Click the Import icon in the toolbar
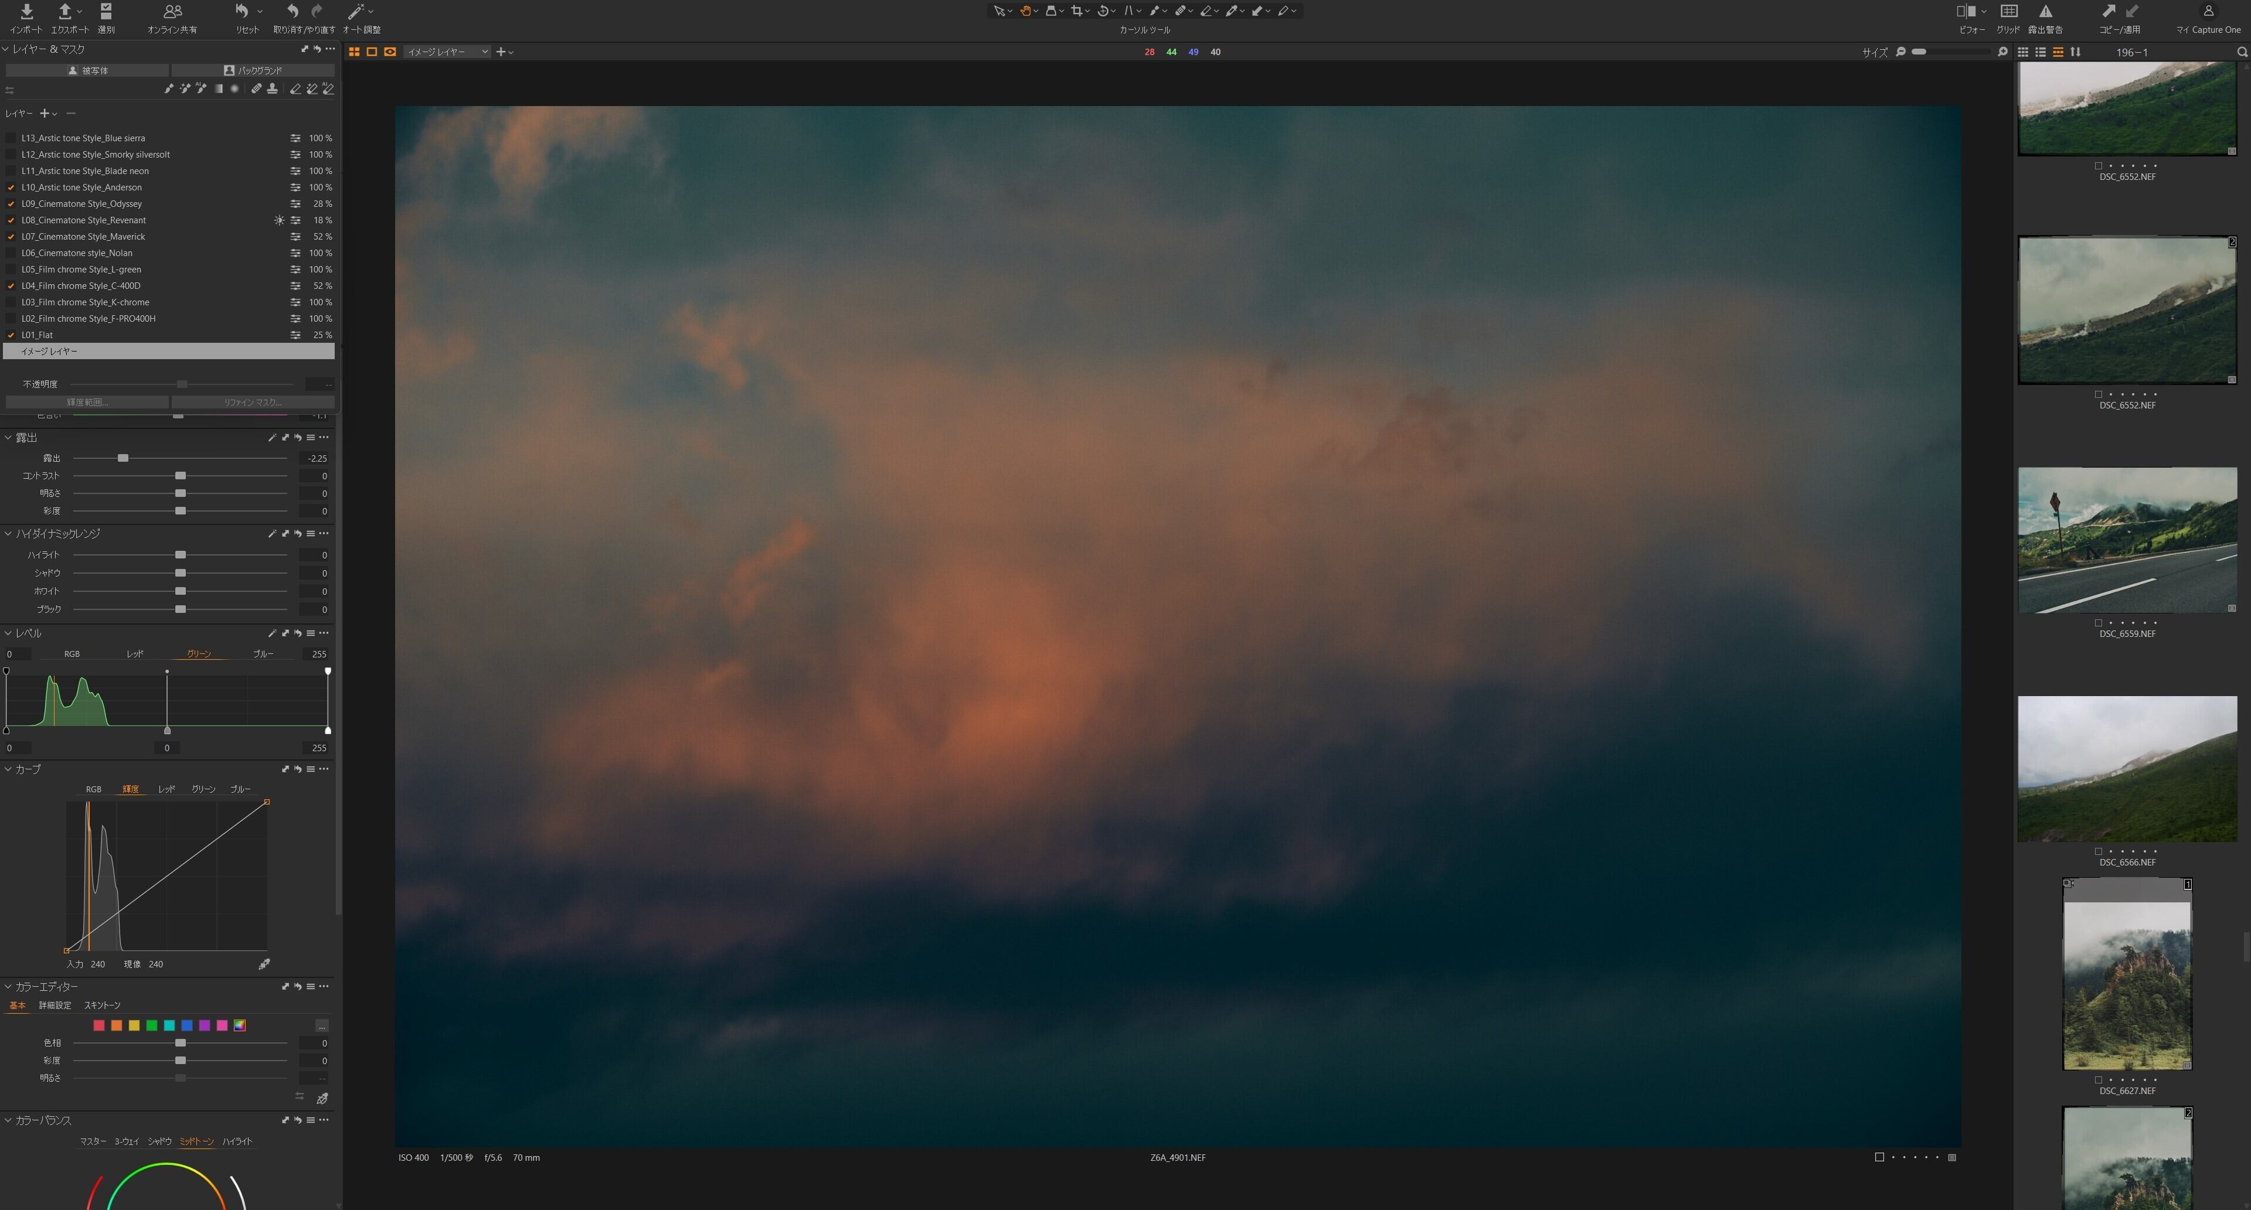This screenshot has height=1210, width=2251. coord(26,11)
